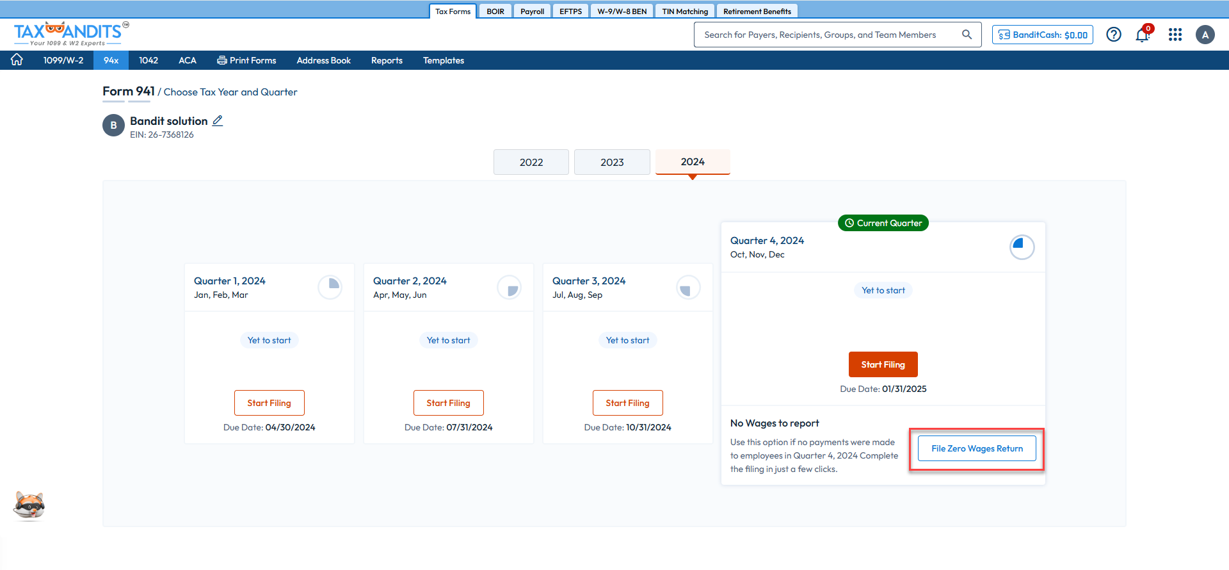Click the search magnifier icon
The image size is (1229, 570).
click(x=967, y=35)
